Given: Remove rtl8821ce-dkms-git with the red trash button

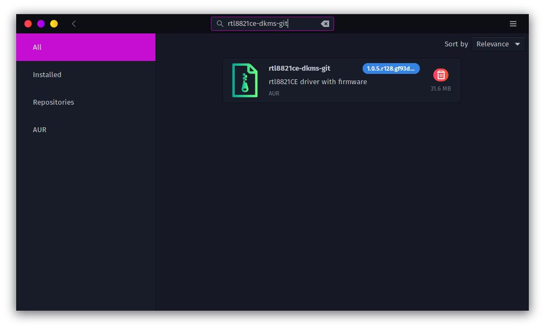Looking at the screenshot, I should [x=441, y=75].
